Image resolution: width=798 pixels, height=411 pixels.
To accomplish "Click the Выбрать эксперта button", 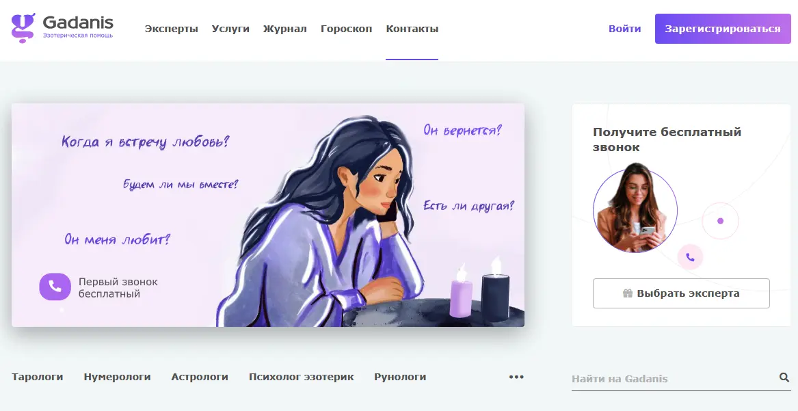I will (x=681, y=293).
